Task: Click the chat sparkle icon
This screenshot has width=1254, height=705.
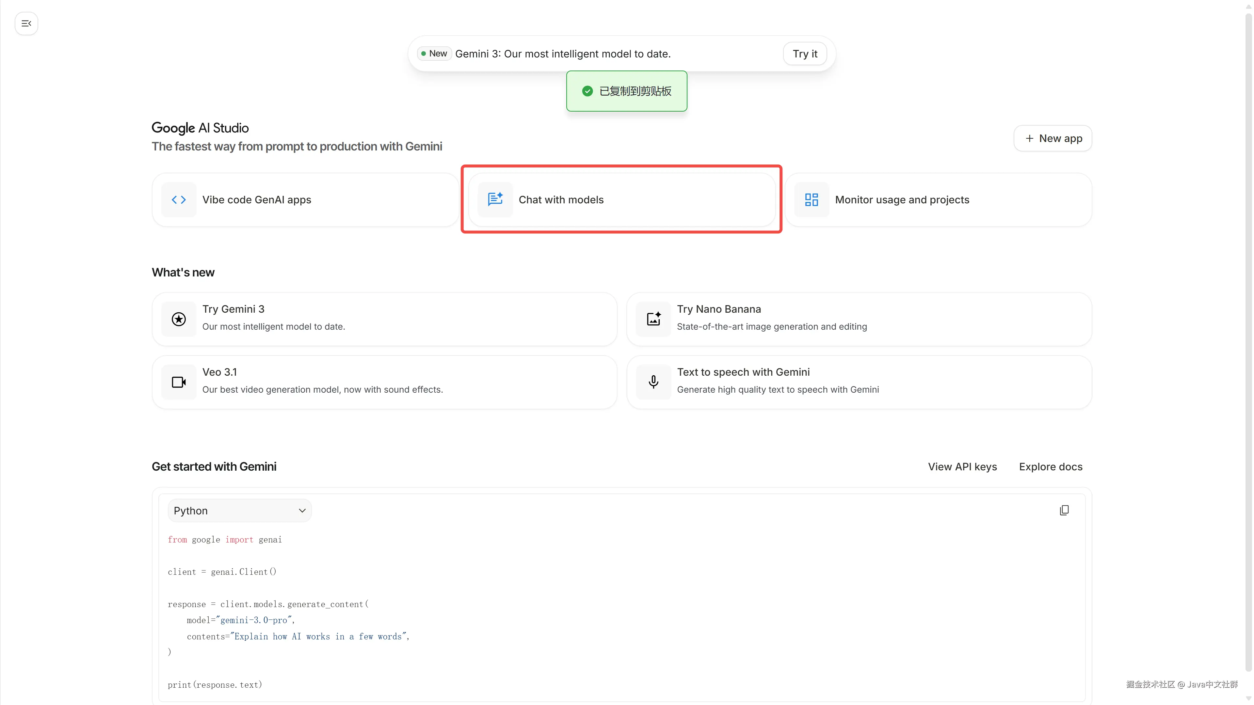Action: pos(495,199)
